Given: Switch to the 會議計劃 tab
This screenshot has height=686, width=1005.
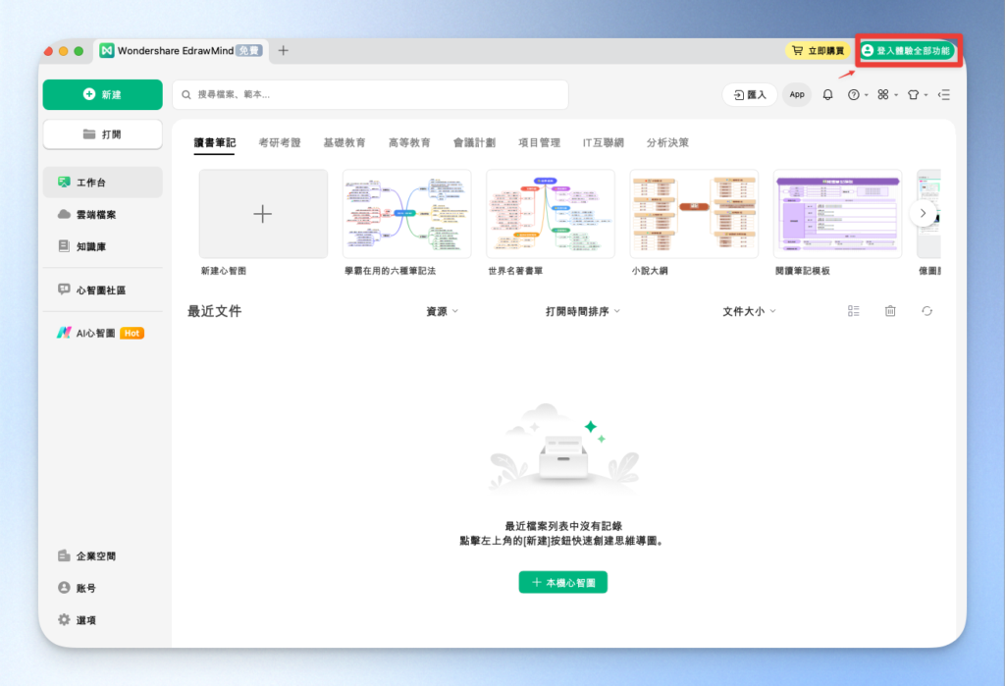Looking at the screenshot, I should [x=474, y=142].
